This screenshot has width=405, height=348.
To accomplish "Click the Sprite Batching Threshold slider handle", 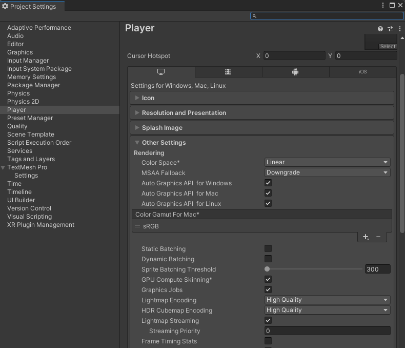I will click(267, 269).
